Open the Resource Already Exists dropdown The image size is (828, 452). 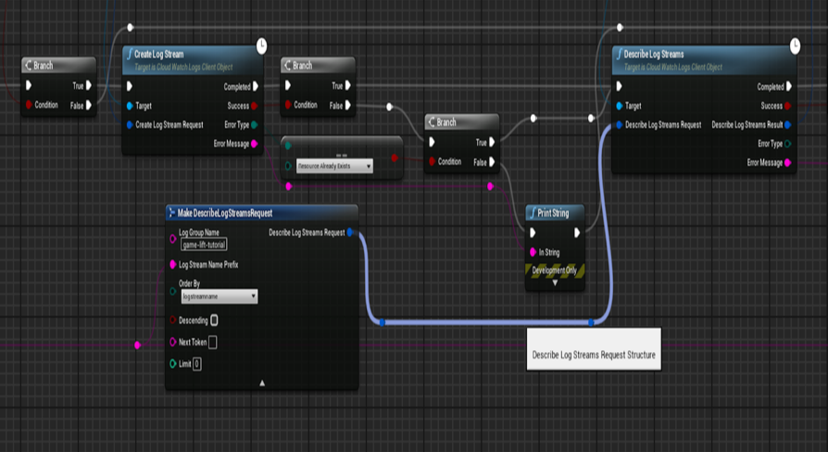334,167
